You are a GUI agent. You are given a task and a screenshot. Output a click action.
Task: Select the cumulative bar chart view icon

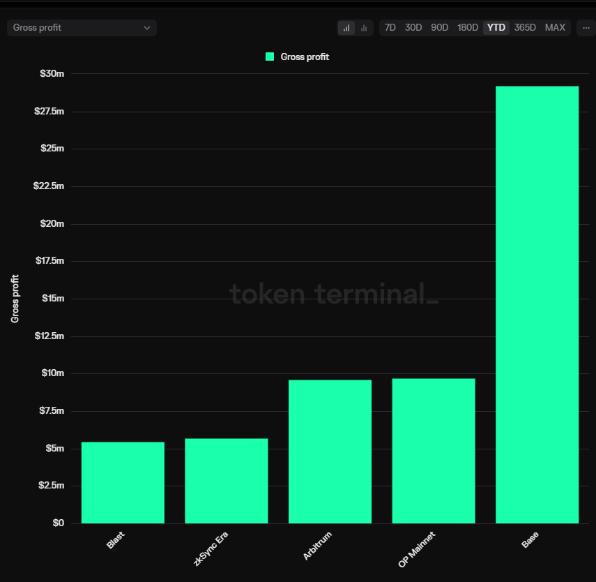[346, 28]
